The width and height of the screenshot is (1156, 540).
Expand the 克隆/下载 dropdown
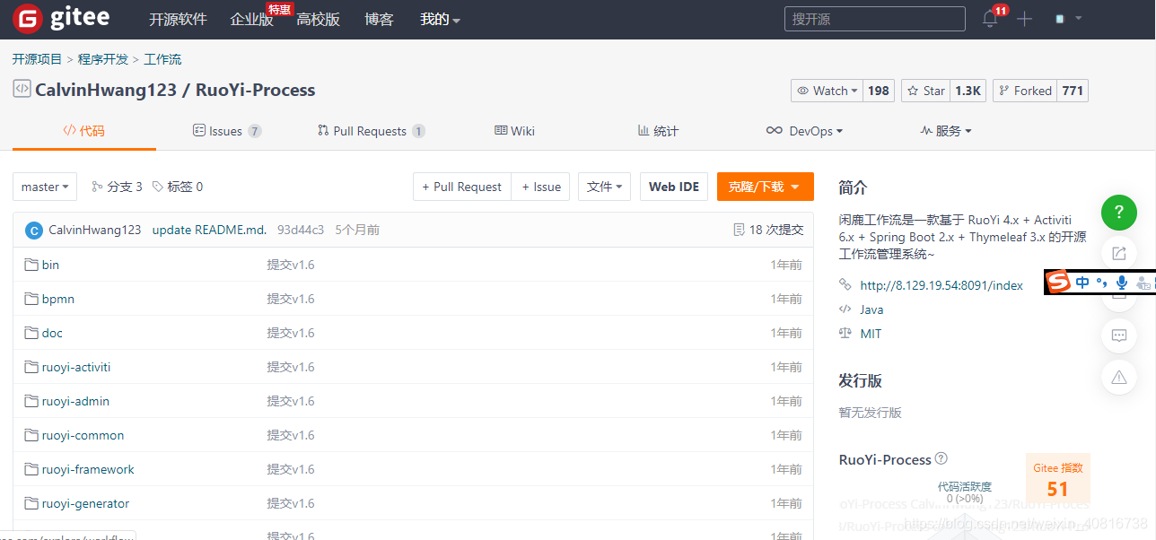[x=766, y=187]
